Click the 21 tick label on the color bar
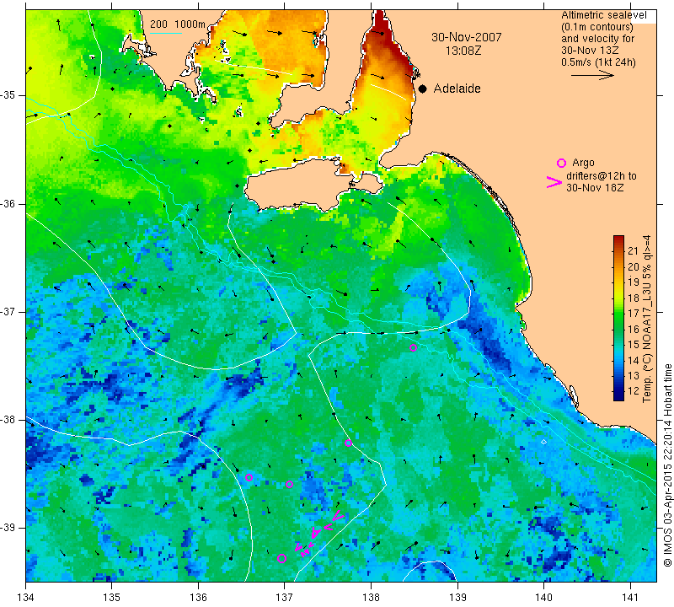This screenshot has height=607, width=674. pyautogui.click(x=634, y=251)
